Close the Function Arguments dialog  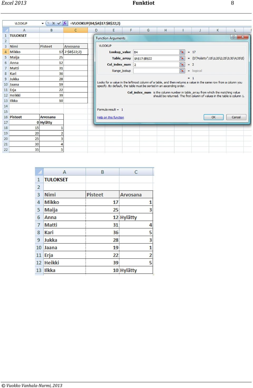coord(243,37)
